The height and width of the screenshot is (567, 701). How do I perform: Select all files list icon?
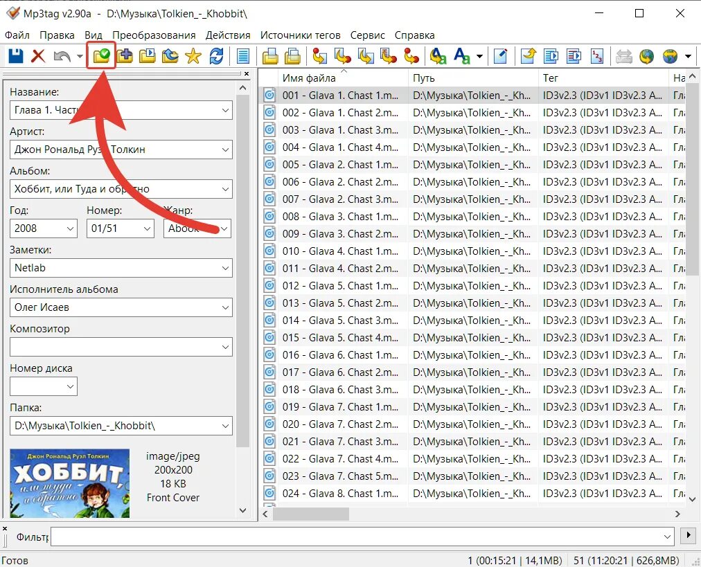tap(243, 56)
